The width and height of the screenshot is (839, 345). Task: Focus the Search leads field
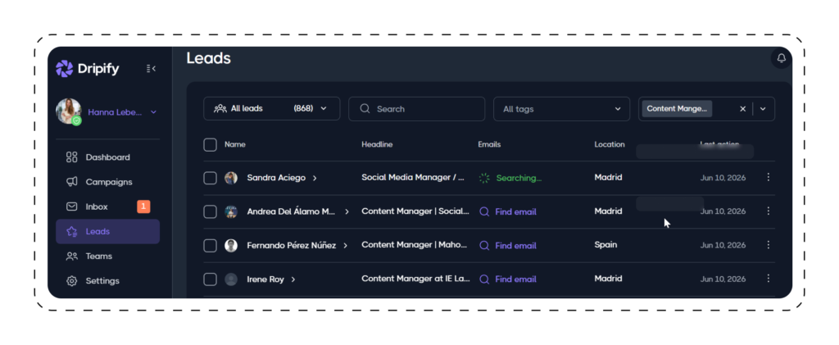pos(417,109)
